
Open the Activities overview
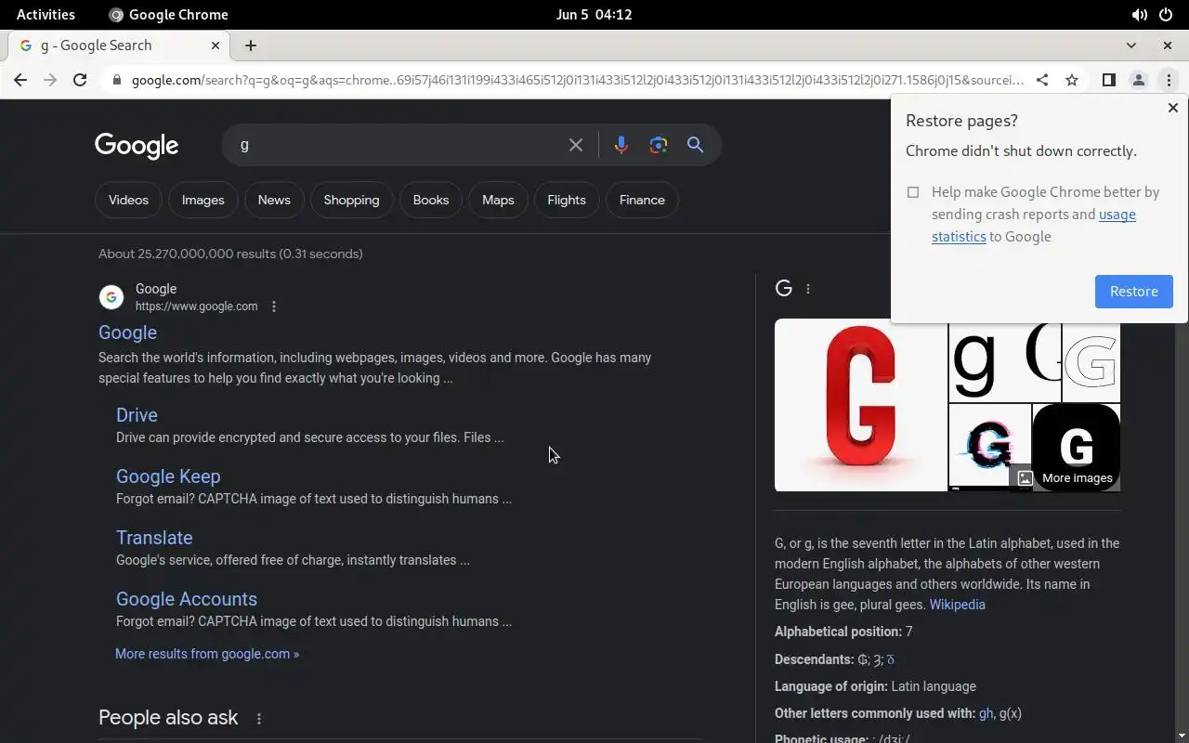[46, 15]
